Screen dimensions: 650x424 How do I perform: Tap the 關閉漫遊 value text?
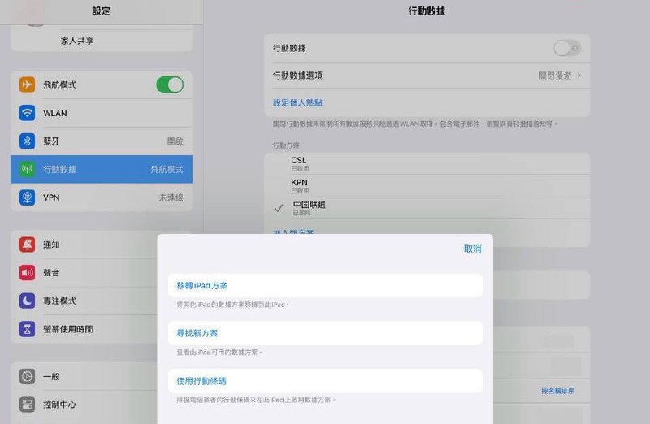coord(555,76)
